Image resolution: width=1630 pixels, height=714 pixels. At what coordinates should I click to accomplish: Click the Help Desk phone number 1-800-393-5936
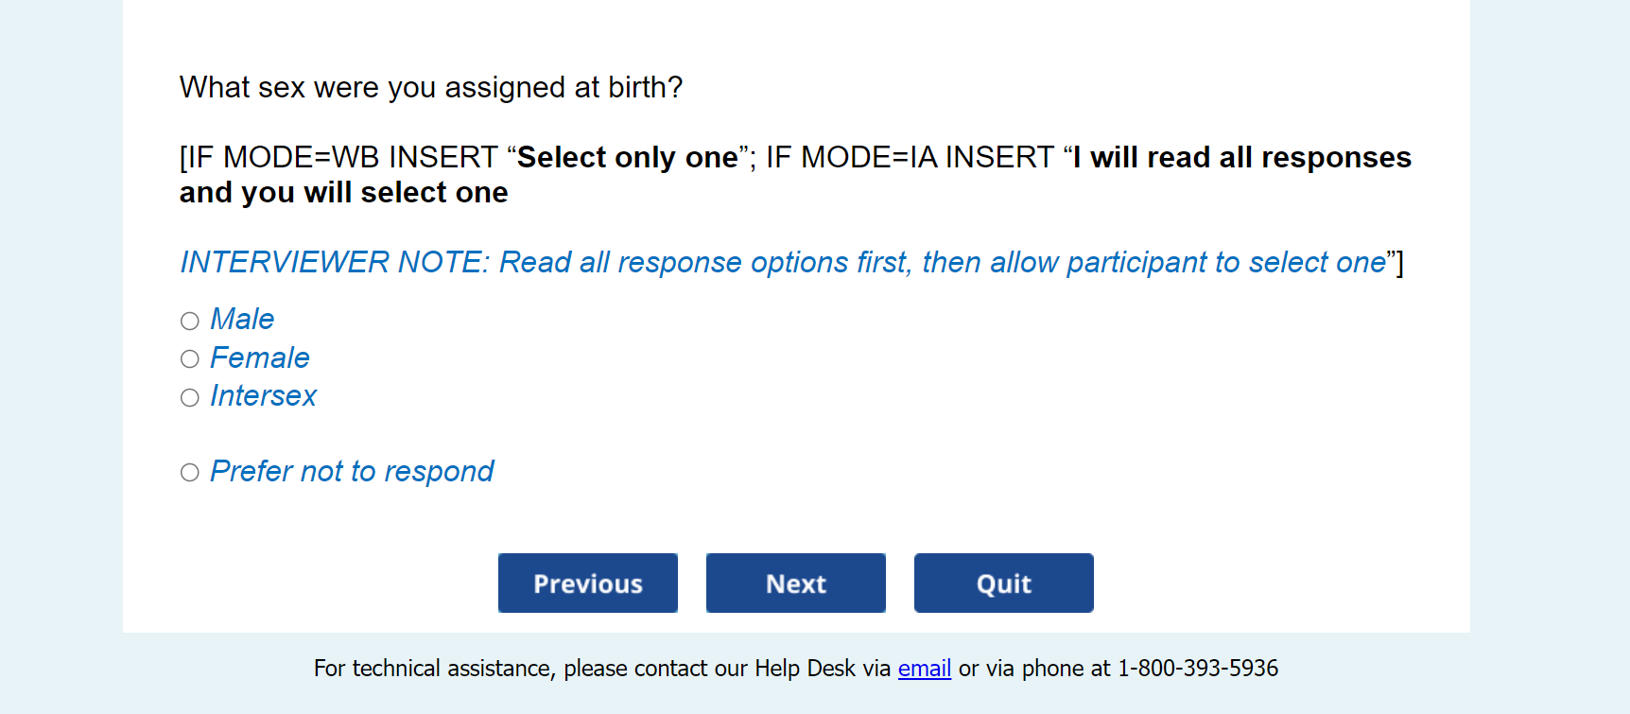tap(1197, 669)
